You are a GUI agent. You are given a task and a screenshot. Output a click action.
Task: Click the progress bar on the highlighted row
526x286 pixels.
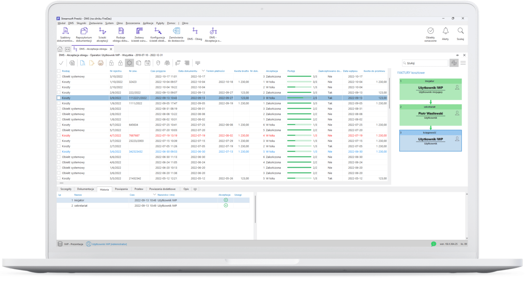[x=300, y=97]
